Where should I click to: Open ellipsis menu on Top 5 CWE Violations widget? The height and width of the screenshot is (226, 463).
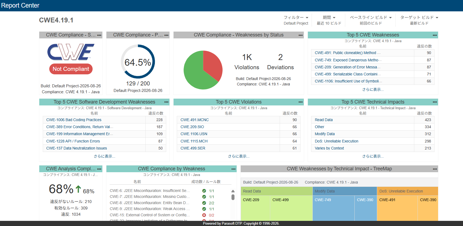(x=301, y=102)
